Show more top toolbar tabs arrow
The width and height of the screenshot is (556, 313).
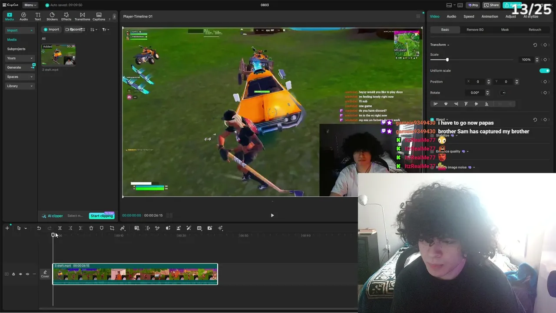[114, 17]
